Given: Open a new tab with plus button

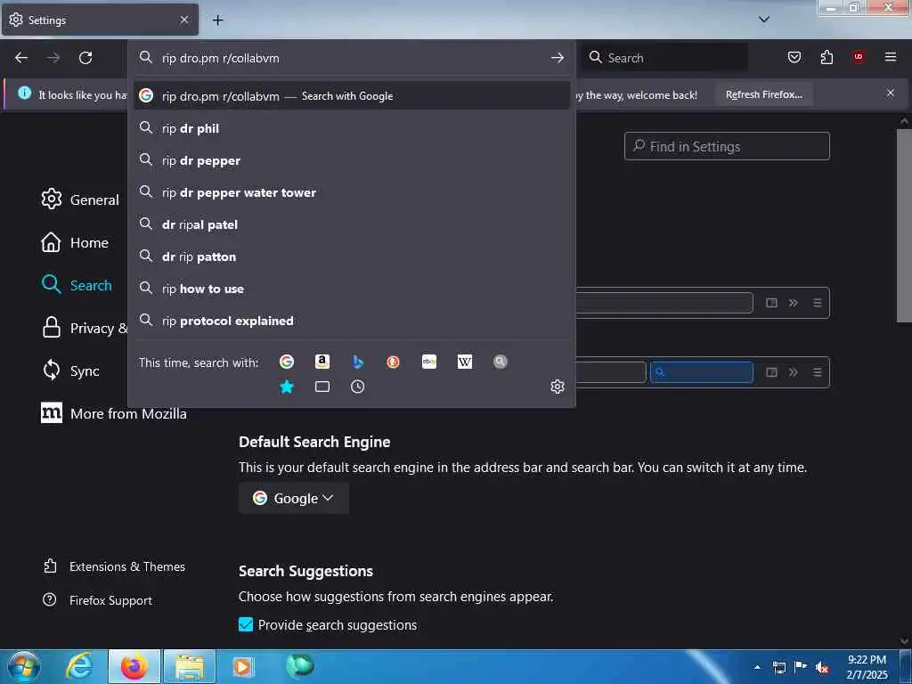Looking at the screenshot, I should pyautogui.click(x=217, y=20).
